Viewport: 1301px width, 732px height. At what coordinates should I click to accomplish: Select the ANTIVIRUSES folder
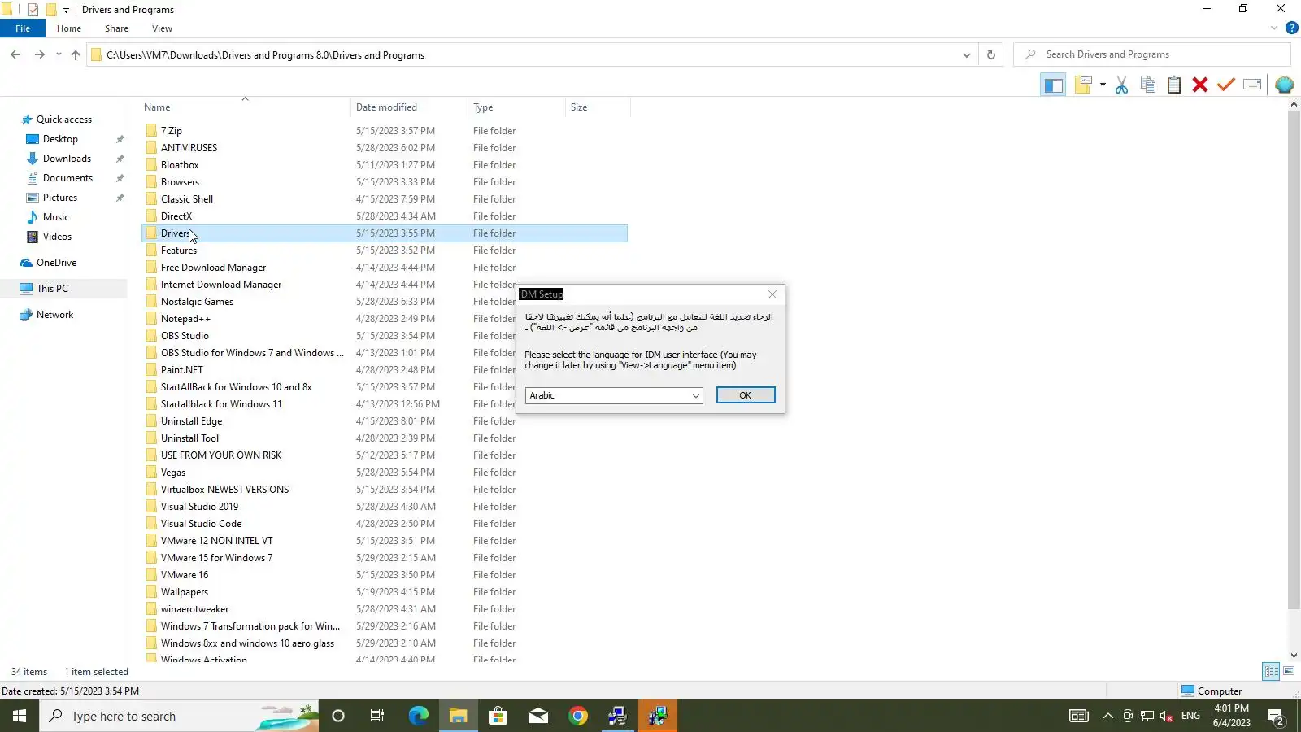pyautogui.click(x=385, y=148)
